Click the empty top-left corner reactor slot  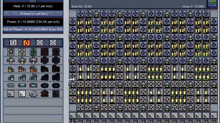pos(73,14)
